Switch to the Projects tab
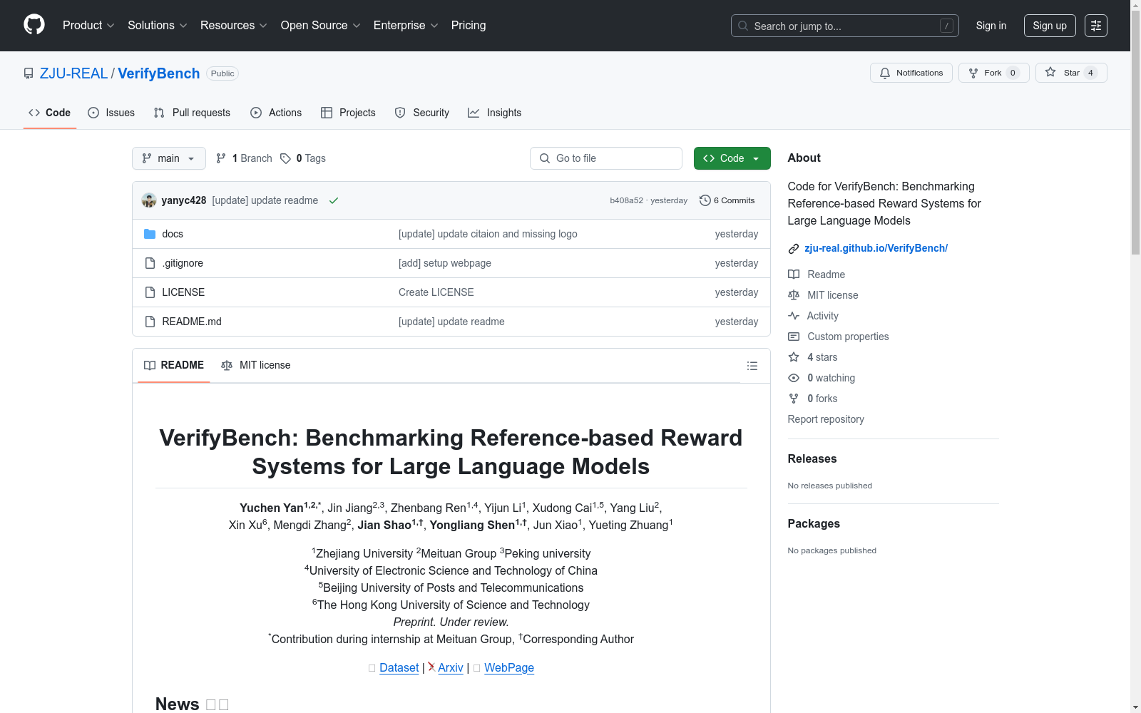Image resolution: width=1141 pixels, height=713 pixels. [x=348, y=113]
